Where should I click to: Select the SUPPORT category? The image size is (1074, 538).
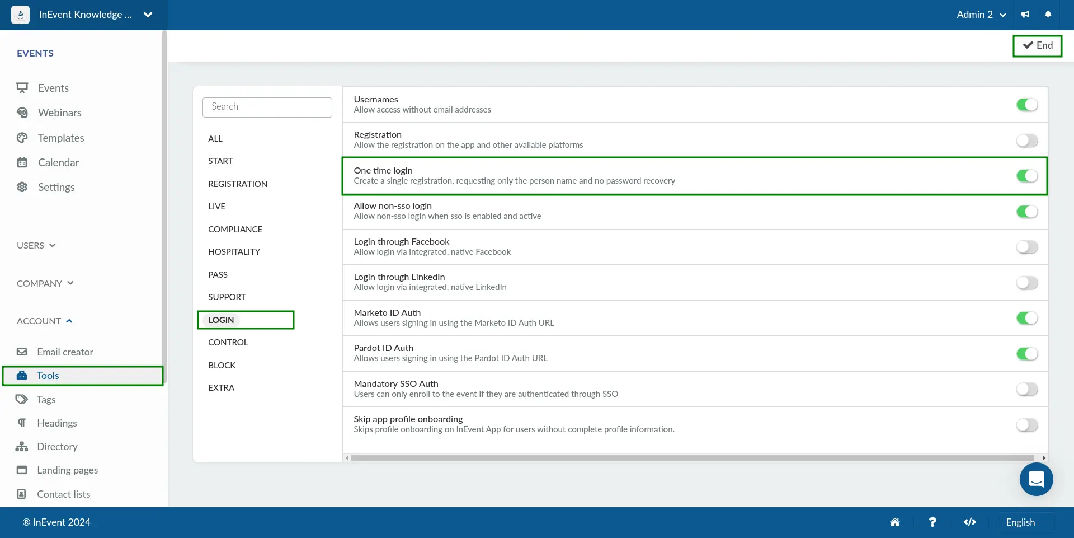(227, 297)
